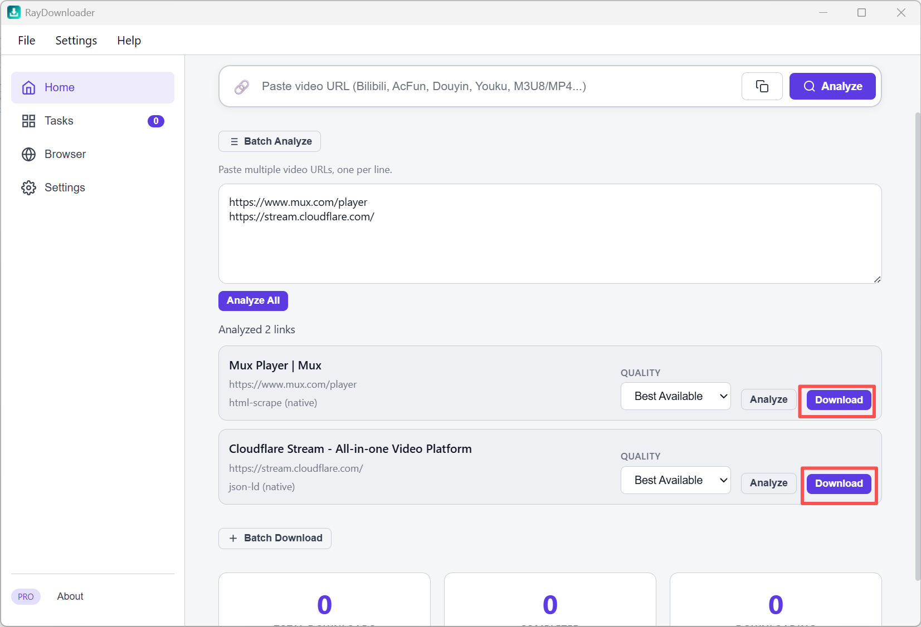Viewport: 921px width, 627px height.
Task: Open quality dropdown for Mux Player
Action: coord(675,396)
